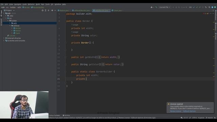Click the Git Update Project arrow icon
217x122 pixels.
[194, 7]
